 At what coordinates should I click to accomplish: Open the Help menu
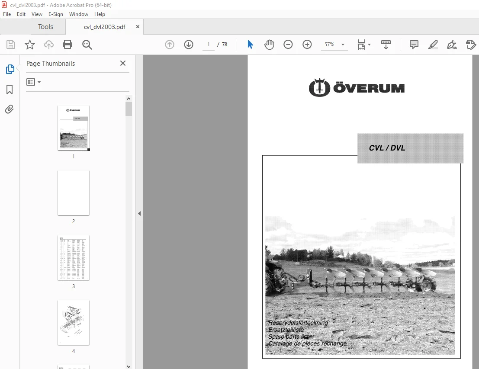100,14
